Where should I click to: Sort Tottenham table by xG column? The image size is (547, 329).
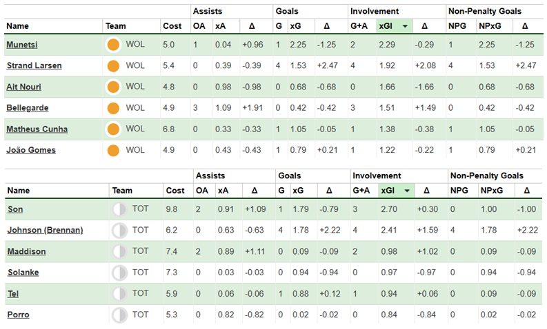pos(296,191)
